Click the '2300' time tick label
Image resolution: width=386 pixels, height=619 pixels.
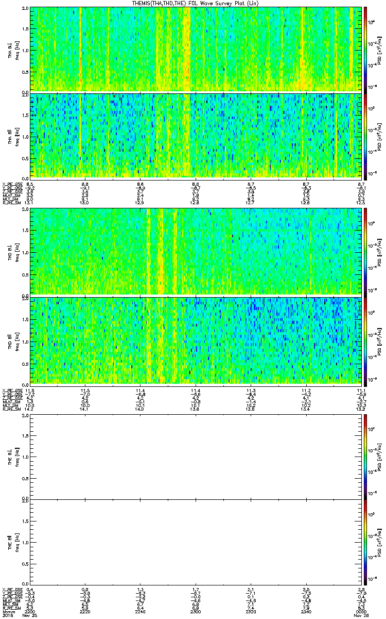196,611
